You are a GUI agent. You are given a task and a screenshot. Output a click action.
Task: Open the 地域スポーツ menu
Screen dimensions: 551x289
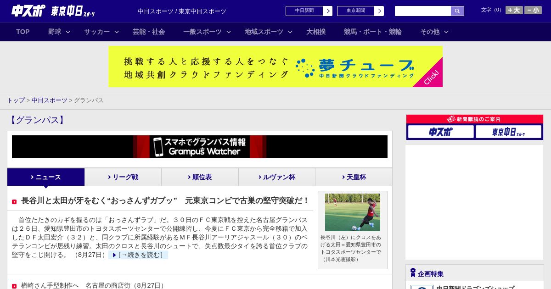[x=264, y=32]
